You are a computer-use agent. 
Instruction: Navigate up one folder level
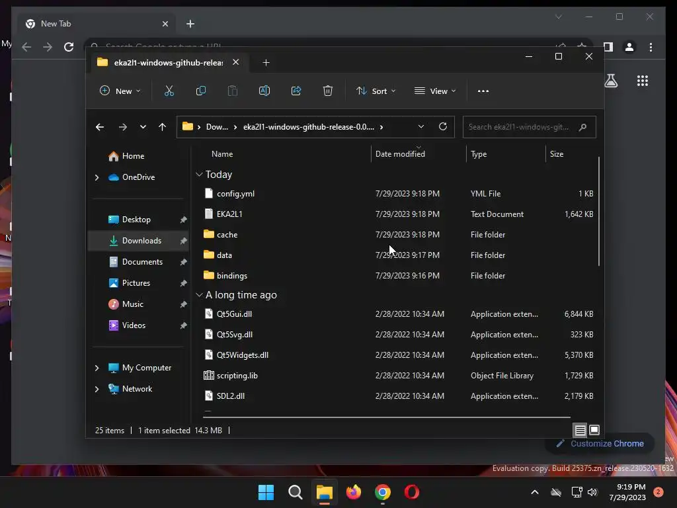tap(163, 127)
